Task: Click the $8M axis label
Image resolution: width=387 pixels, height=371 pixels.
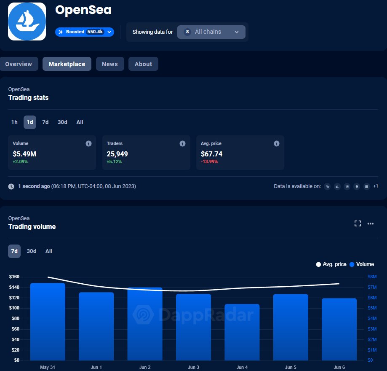Action: coord(372,277)
